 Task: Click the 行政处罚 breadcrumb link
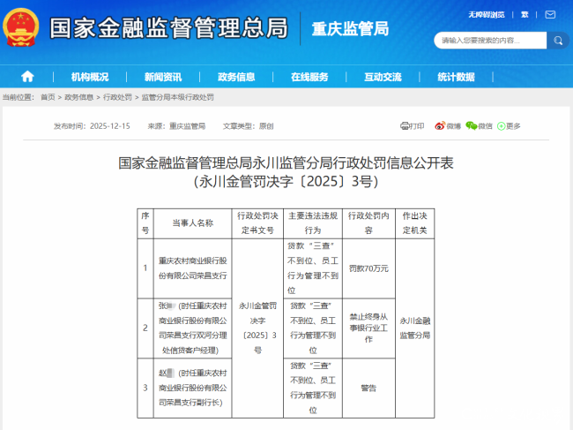(117, 97)
